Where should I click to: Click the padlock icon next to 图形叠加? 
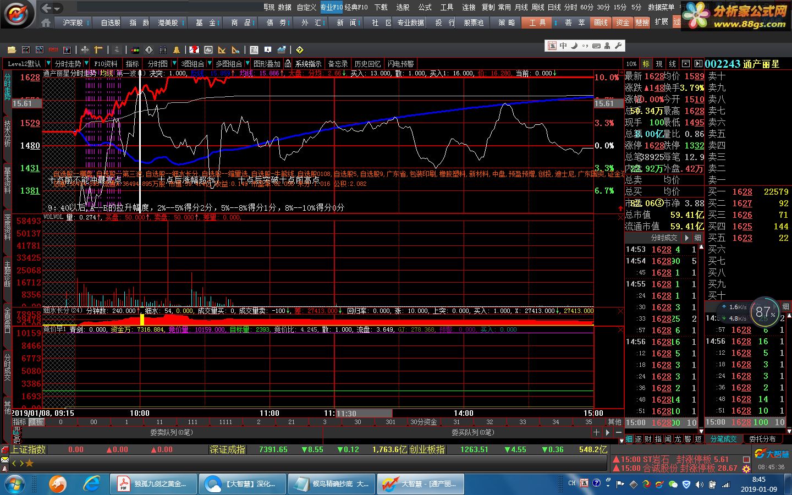288,64
